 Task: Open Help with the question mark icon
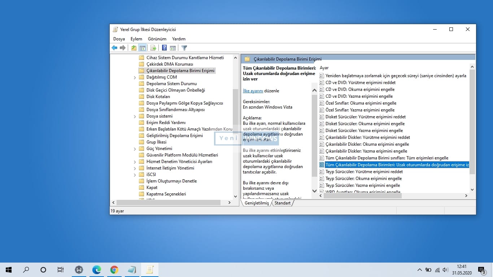[164, 48]
